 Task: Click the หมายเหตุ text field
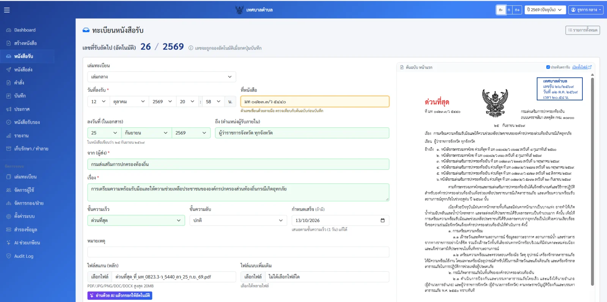pyautogui.click(x=238, y=252)
